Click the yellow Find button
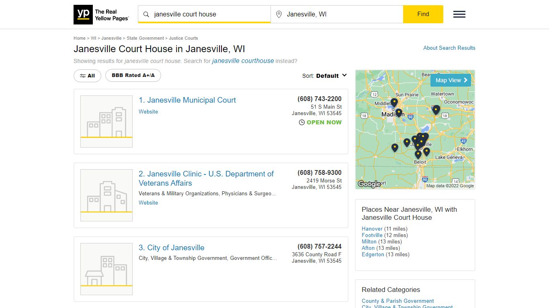Image resolution: width=549 pixels, height=308 pixels. click(x=423, y=14)
